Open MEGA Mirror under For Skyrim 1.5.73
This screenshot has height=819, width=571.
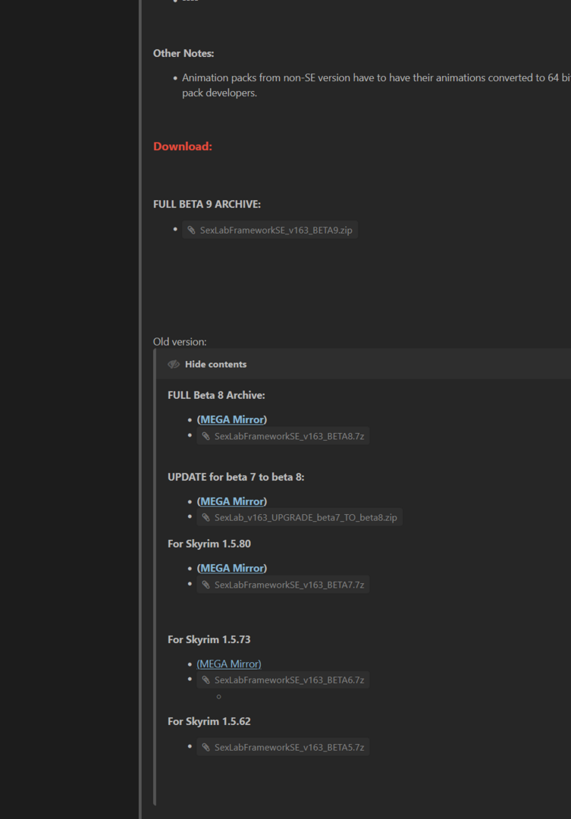coord(229,664)
